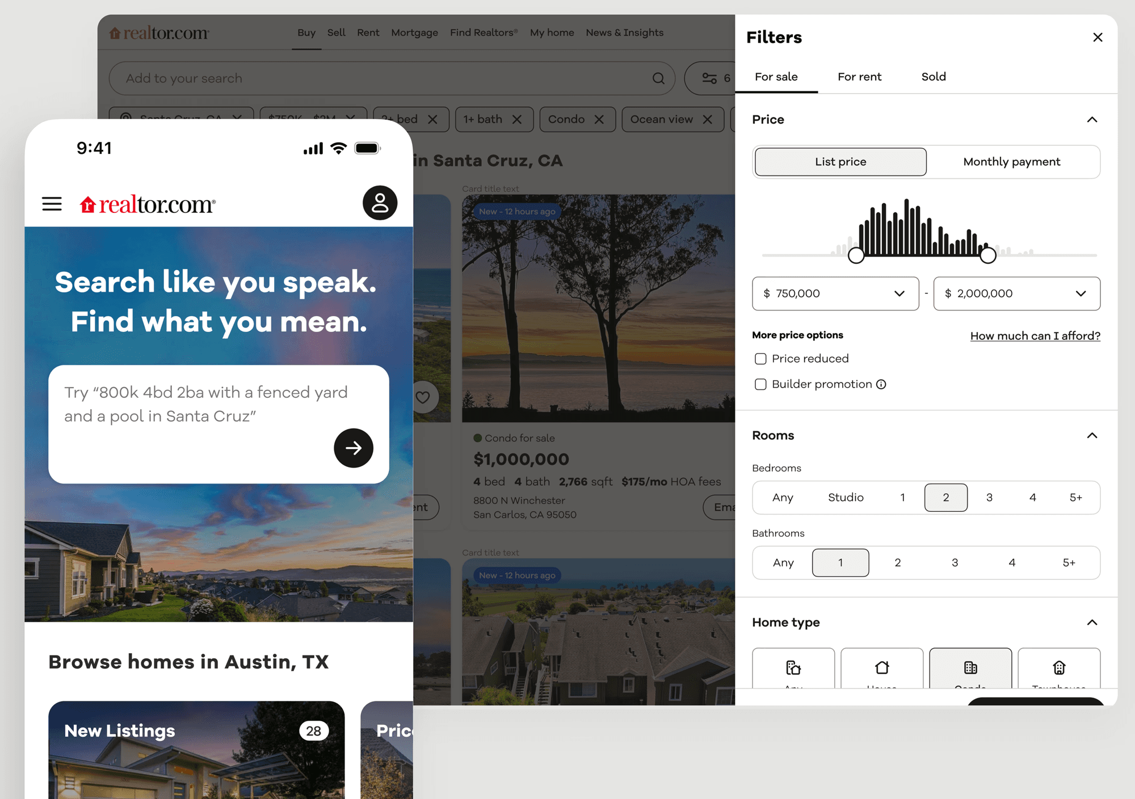Click the Builder promotion info icon
Screen dimensions: 1135x799
click(x=881, y=385)
